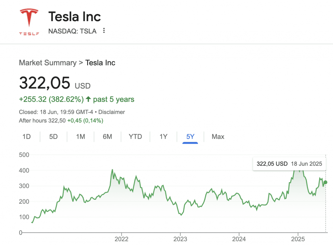Screen dimensions: 333x245
Task: Click the 2024 label on chart axis
Action: click(x=239, y=239)
